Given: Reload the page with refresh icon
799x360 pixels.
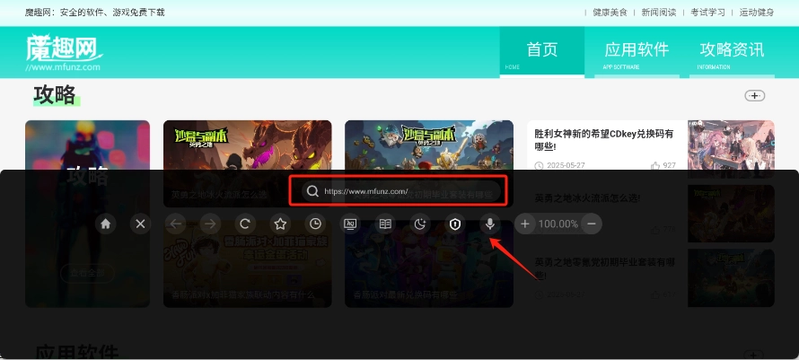Looking at the screenshot, I should (x=244, y=224).
